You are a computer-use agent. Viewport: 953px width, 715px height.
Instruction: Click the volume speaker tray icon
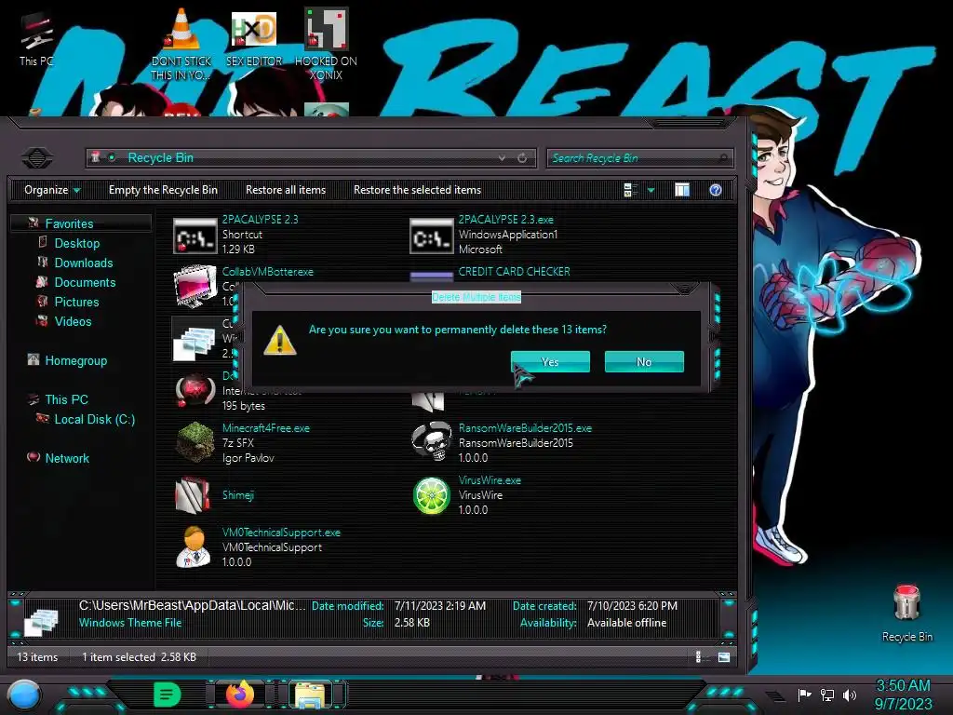pyautogui.click(x=850, y=695)
